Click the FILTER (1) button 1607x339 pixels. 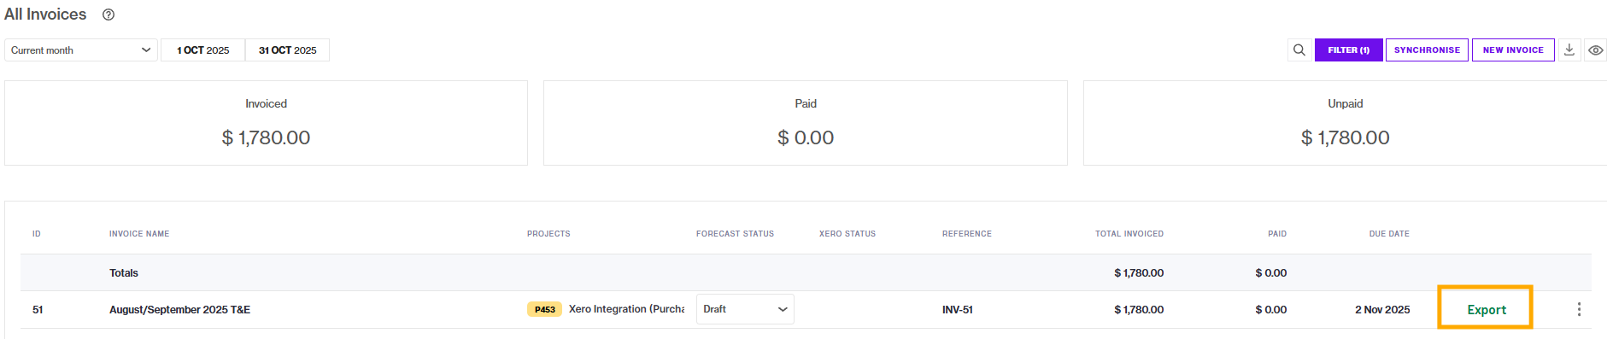point(1348,50)
